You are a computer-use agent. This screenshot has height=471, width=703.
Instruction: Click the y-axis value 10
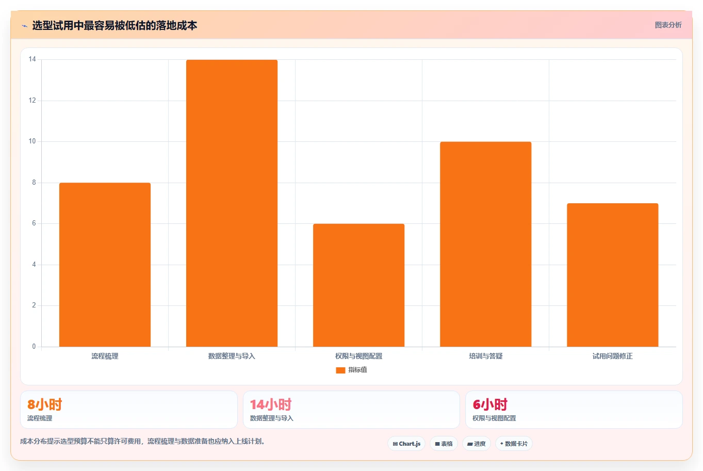click(32, 141)
